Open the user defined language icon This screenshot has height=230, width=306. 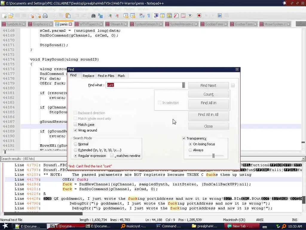(162, 16)
